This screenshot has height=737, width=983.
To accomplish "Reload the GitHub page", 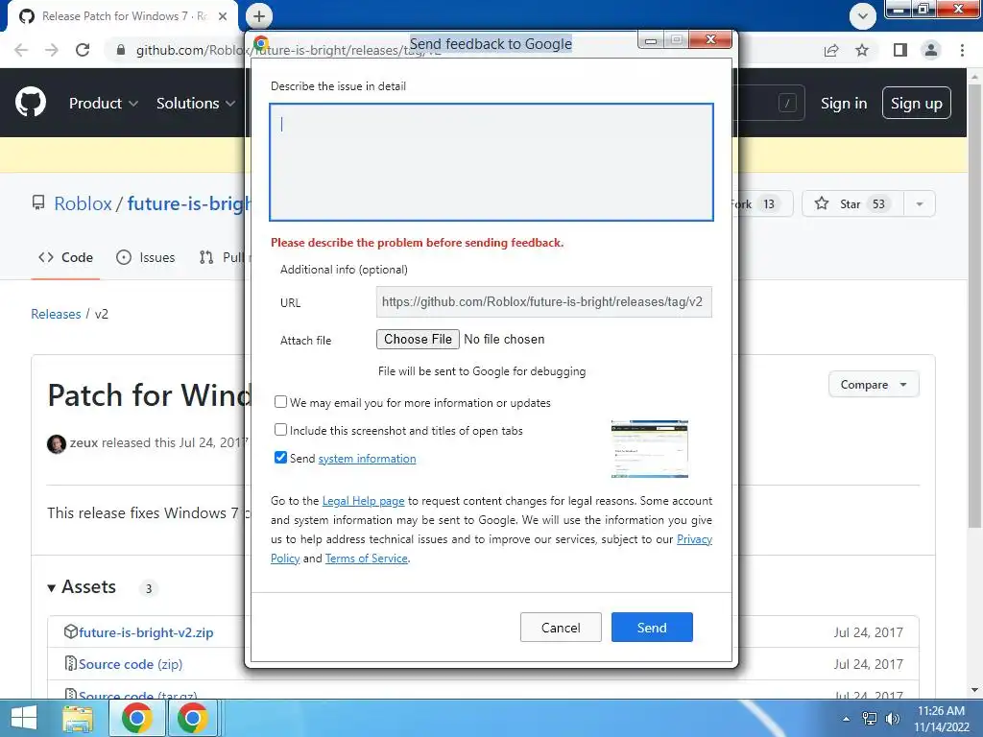I will tap(83, 50).
